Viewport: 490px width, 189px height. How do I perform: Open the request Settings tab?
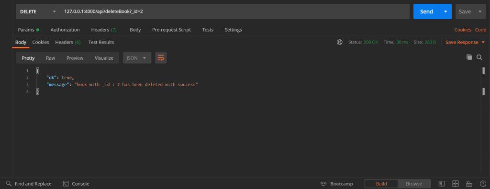[x=234, y=30]
